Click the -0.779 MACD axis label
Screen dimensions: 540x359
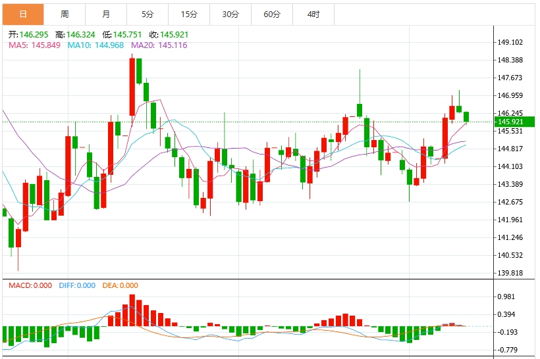tap(507, 350)
